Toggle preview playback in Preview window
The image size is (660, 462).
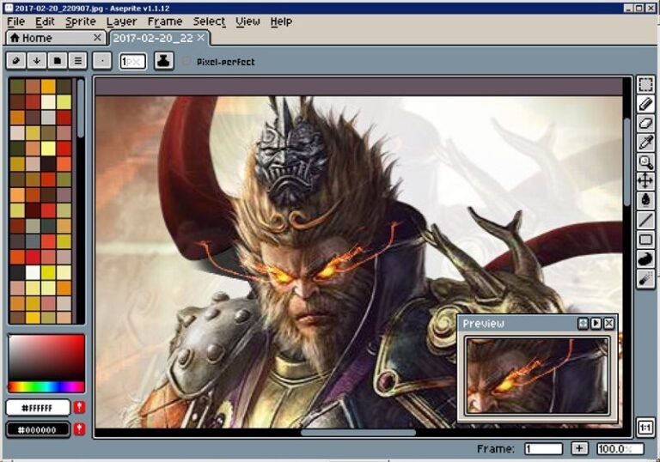tap(596, 324)
